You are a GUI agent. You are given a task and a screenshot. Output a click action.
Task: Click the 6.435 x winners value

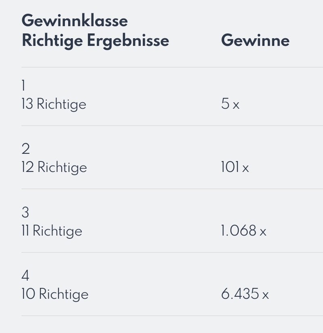tap(245, 294)
